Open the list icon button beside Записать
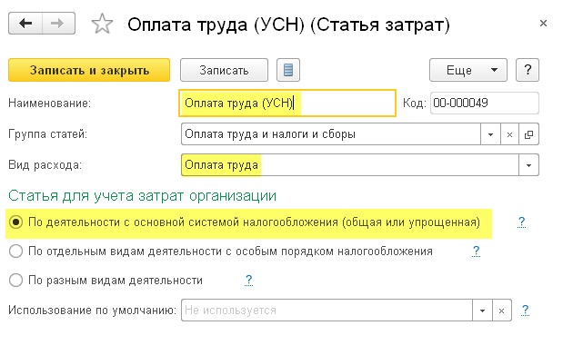 point(288,70)
